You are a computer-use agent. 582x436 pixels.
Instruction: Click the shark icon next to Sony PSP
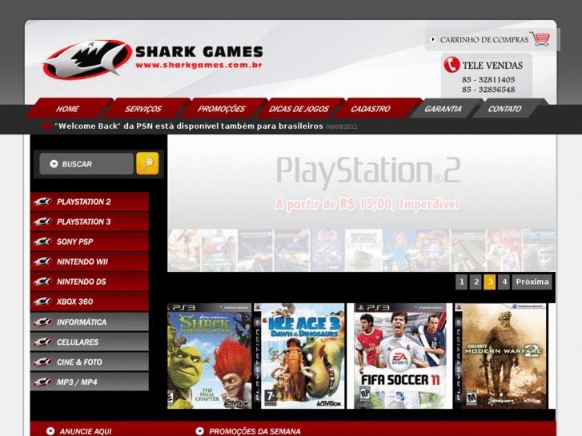(42, 242)
